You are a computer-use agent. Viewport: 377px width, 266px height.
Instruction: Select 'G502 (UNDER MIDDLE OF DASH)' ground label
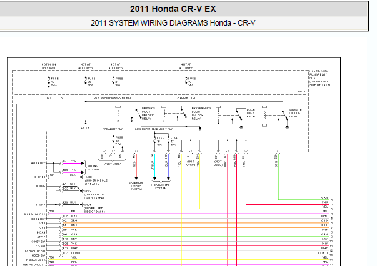point(96,180)
